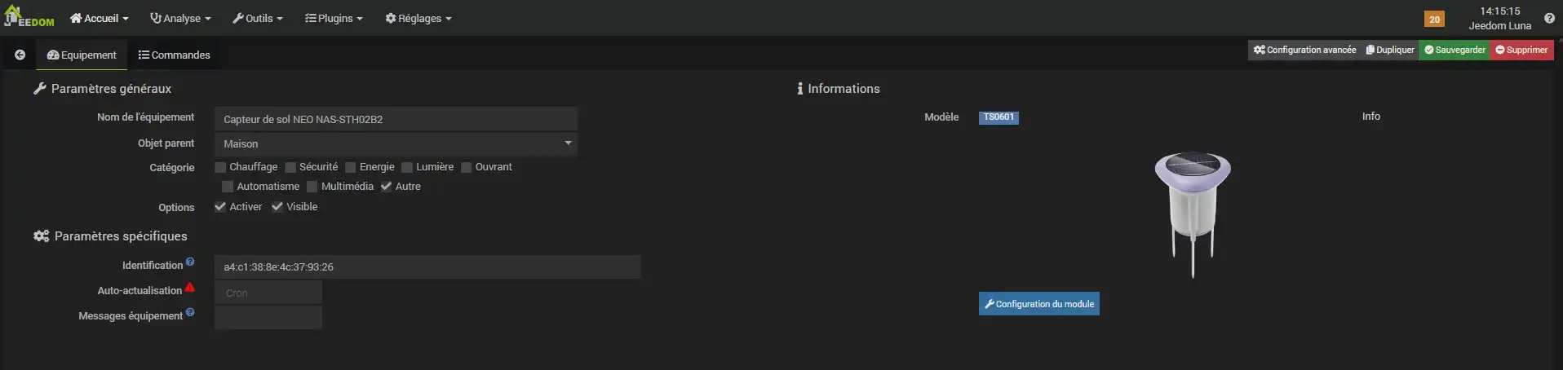Check the Sécurité category box
1563x370 pixels.
(x=290, y=167)
